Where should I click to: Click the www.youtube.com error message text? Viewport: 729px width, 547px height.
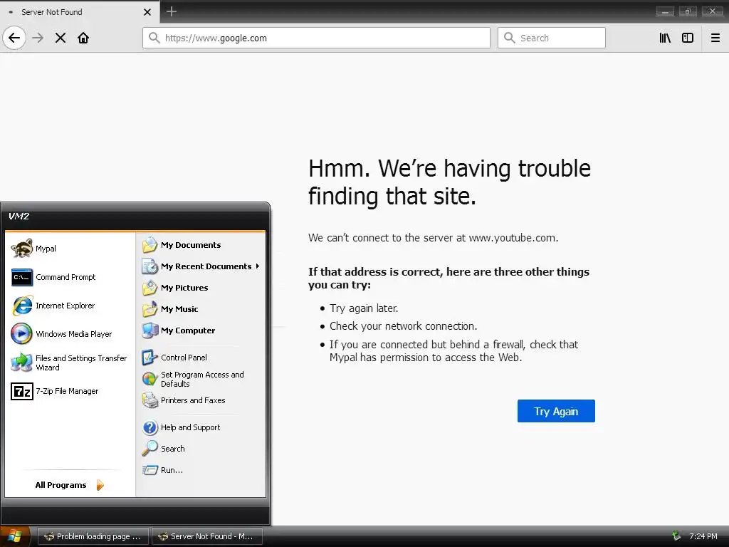(434, 238)
